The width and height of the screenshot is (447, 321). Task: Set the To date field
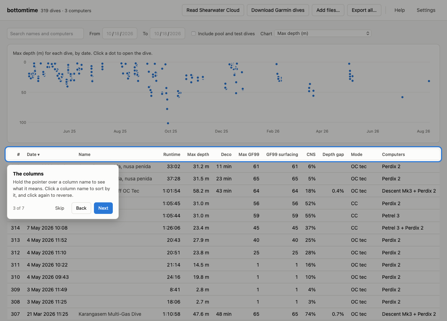click(x=167, y=33)
